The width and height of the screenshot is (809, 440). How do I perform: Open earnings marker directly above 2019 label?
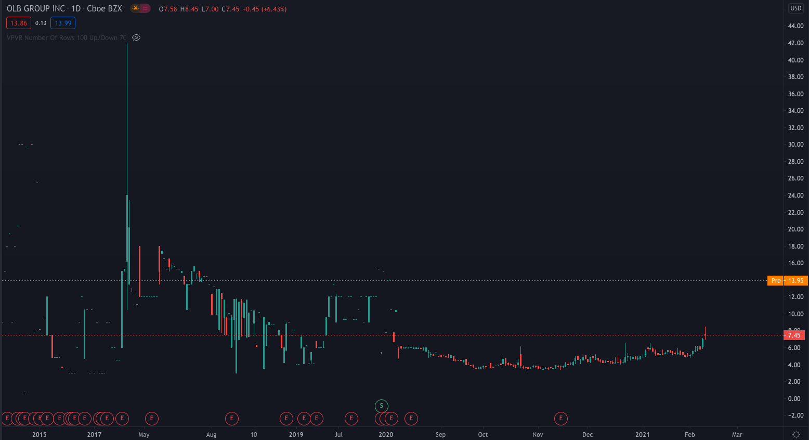point(304,418)
